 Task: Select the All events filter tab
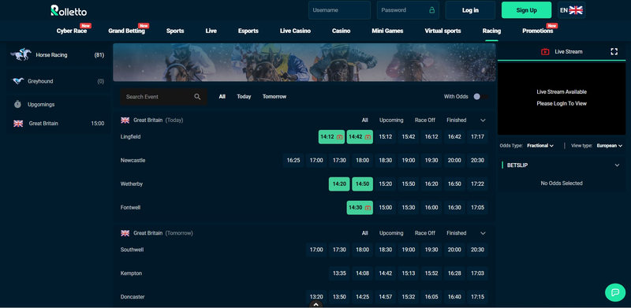(x=222, y=97)
